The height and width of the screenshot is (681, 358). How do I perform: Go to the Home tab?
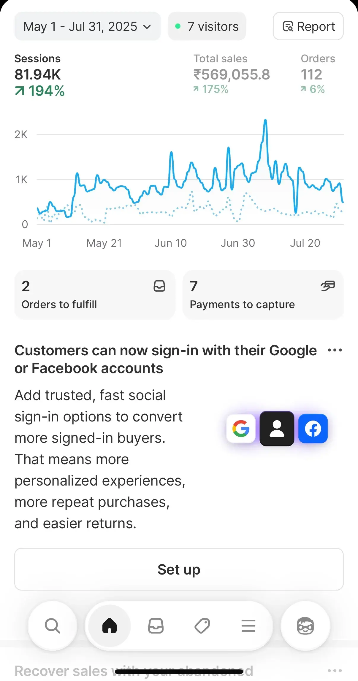[110, 626]
